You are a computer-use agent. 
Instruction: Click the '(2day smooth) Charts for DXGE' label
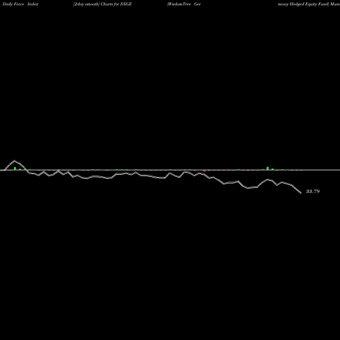103,4
